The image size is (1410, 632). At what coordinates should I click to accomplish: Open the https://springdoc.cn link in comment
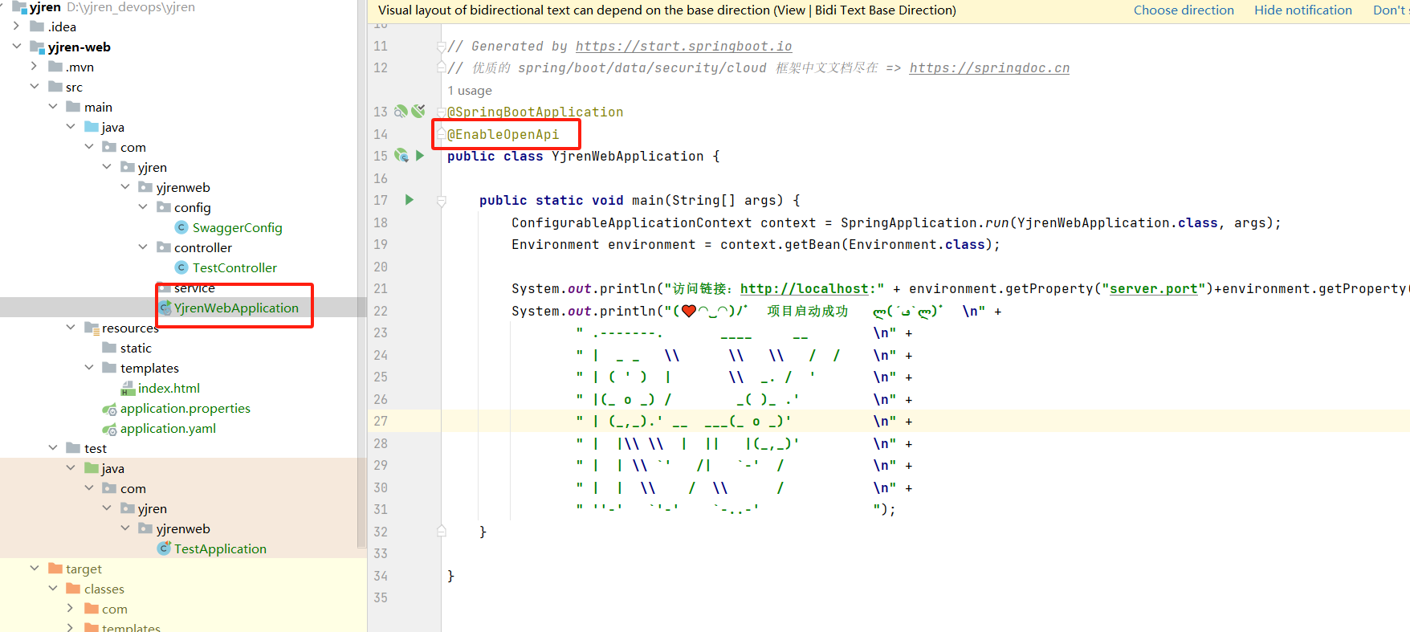pos(989,68)
